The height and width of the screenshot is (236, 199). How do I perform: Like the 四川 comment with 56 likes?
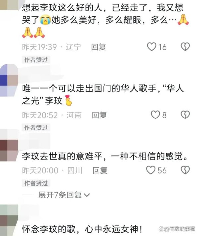pos(151,170)
